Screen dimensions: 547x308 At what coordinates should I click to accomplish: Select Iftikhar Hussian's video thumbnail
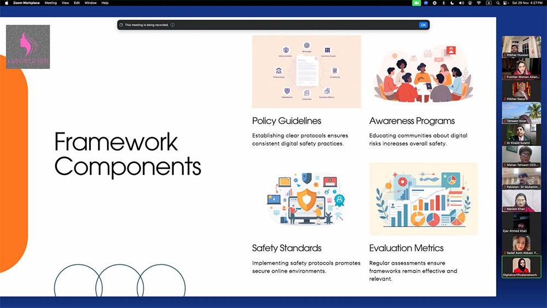point(521,47)
